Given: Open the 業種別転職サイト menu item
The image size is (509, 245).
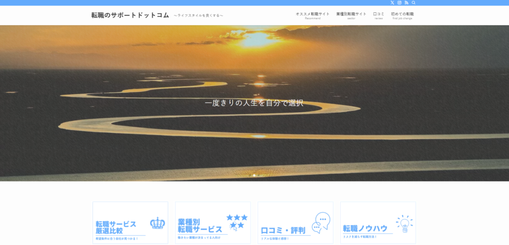Looking at the screenshot, I should [351, 15].
